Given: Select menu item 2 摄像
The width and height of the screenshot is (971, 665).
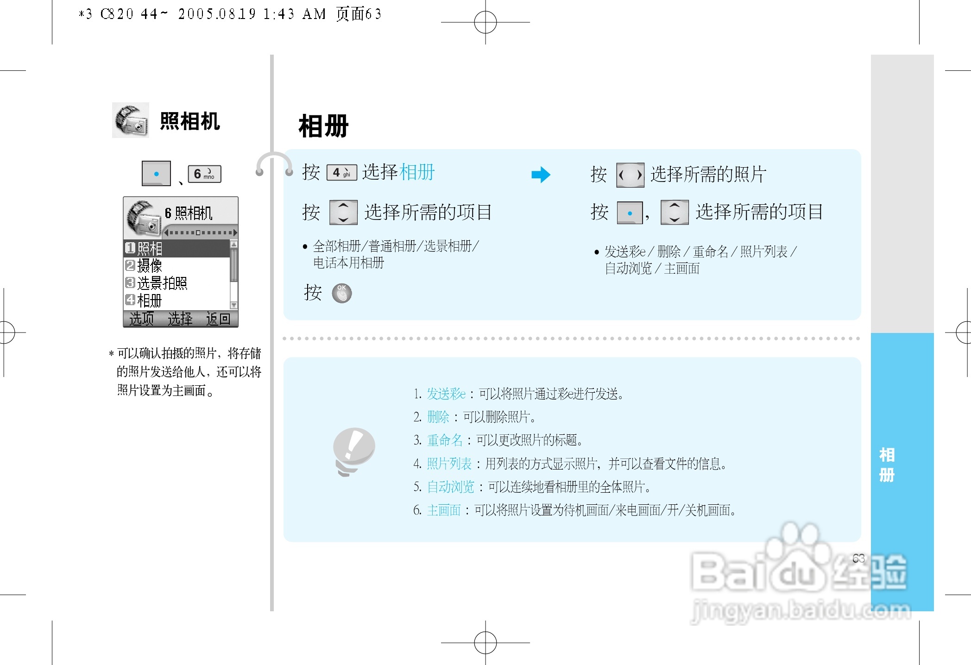Looking at the screenshot, I should click(176, 266).
